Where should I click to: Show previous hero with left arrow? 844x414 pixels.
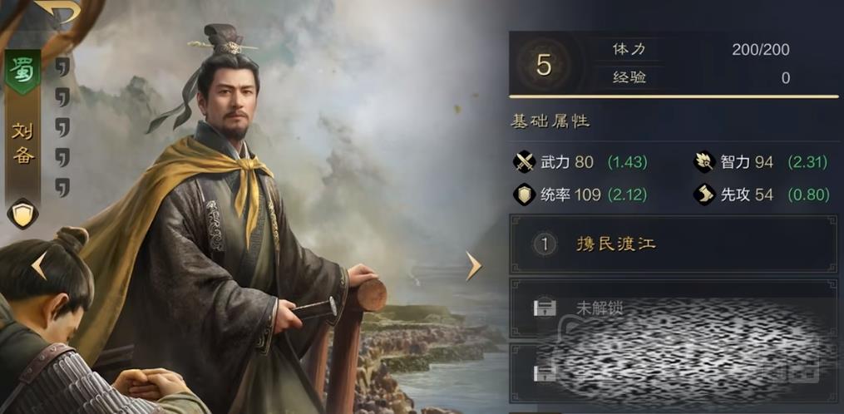point(39,266)
